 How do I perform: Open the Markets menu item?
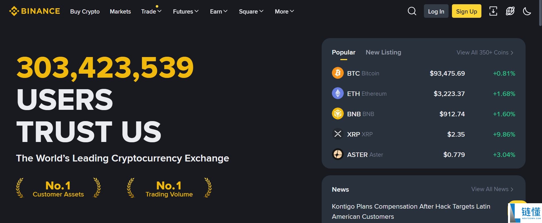(120, 11)
